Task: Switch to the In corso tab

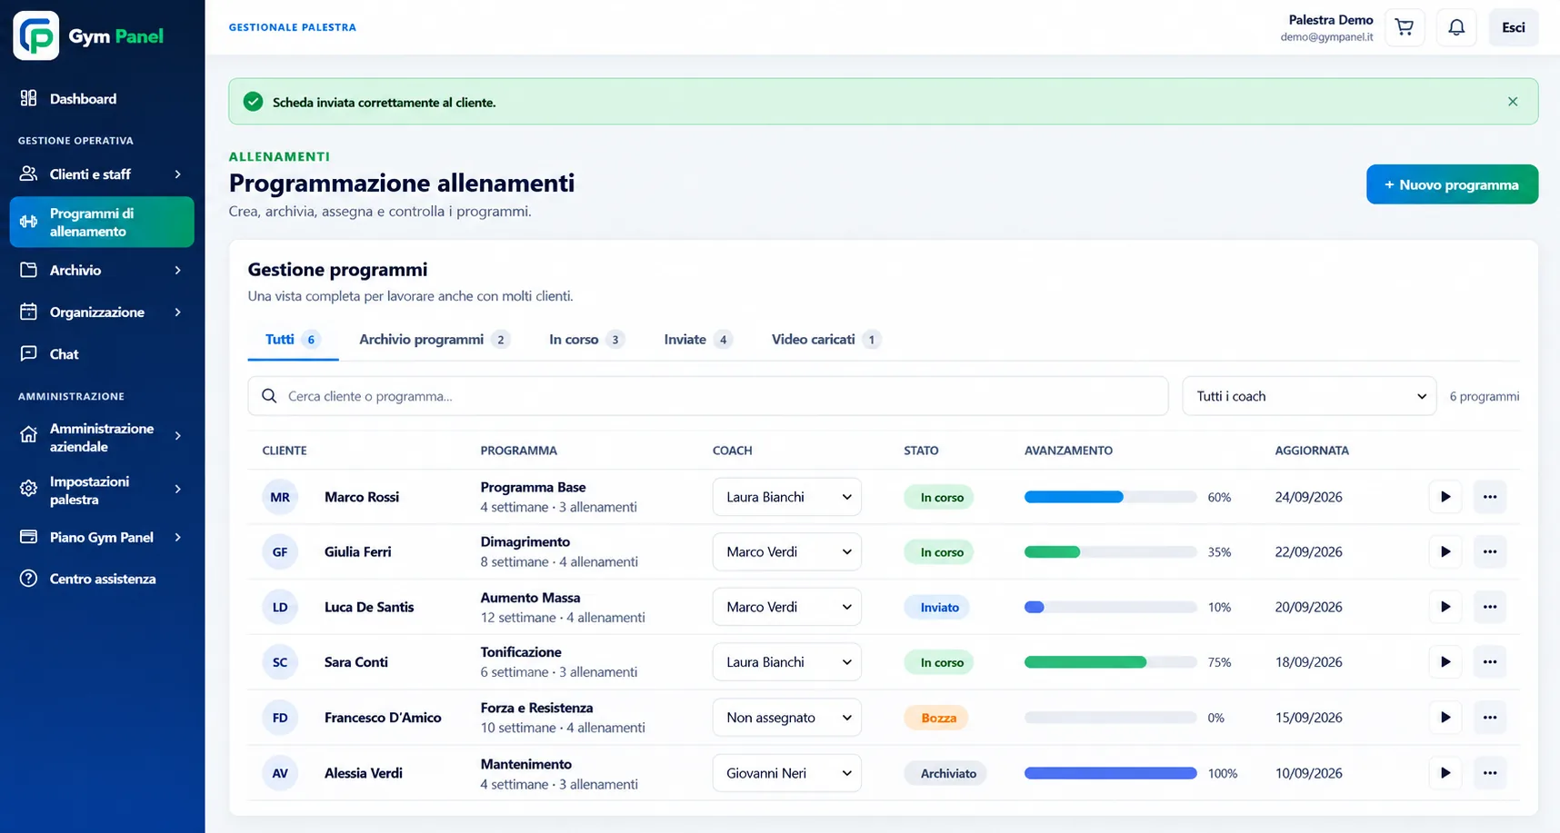Action: pyautogui.click(x=586, y=339)
